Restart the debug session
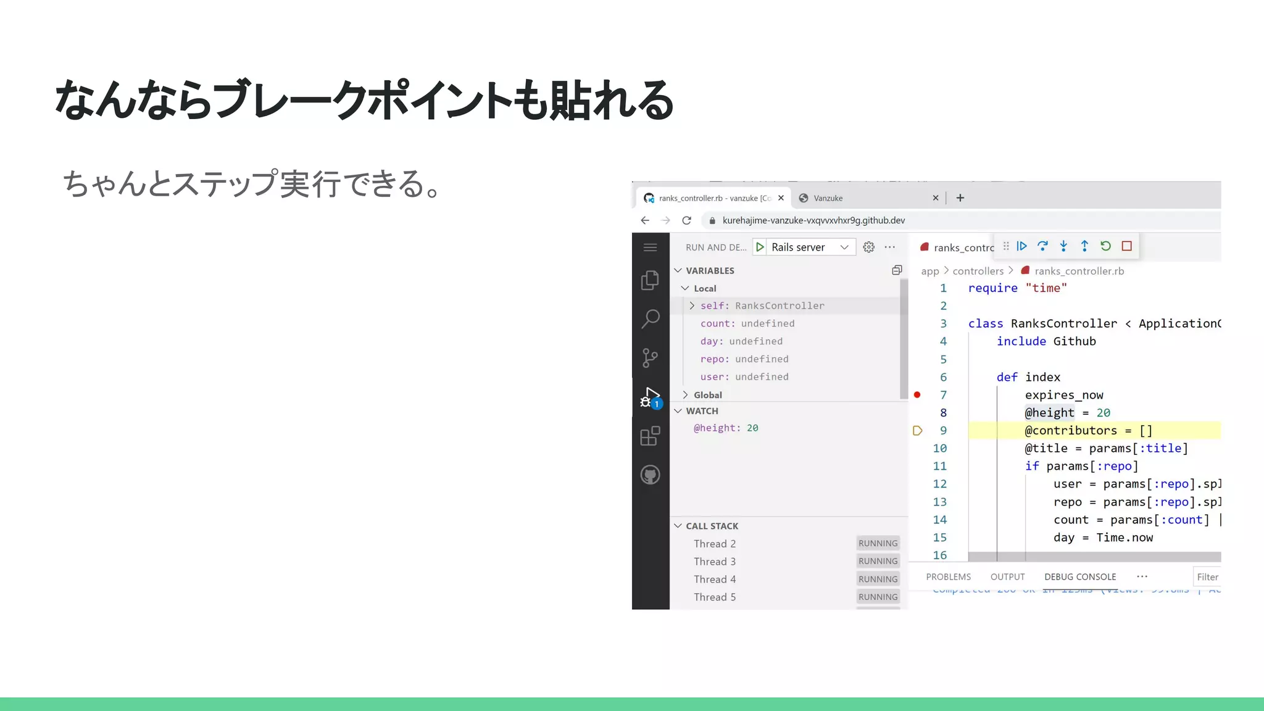Screen dimensions: 1264x711 coord(1105,246)
